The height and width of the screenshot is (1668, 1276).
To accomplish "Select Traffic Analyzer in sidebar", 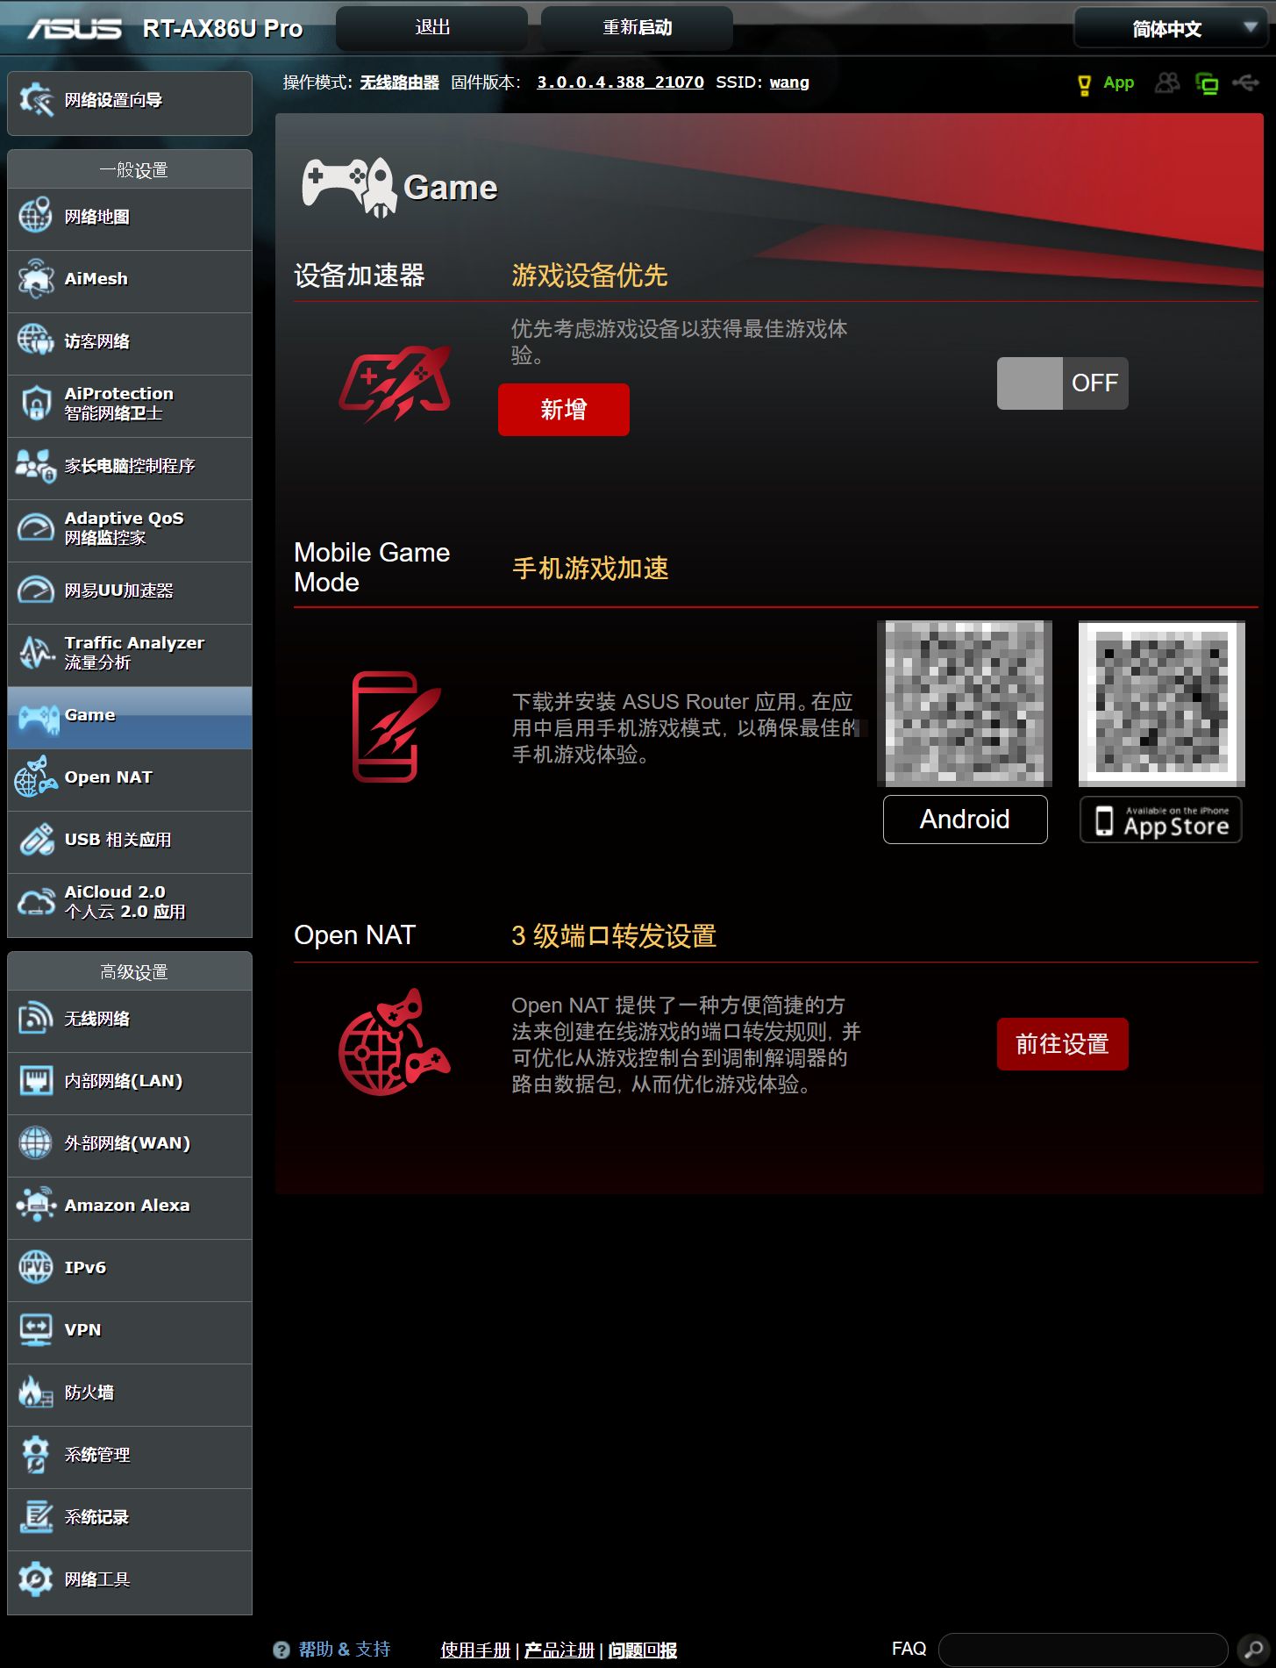I will [130, 653].
